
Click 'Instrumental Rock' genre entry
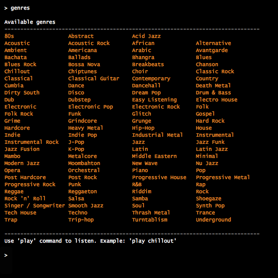[31, 142]
